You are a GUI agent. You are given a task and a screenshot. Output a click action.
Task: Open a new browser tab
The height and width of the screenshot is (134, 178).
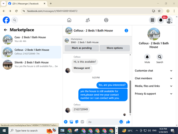click(51, 4)
